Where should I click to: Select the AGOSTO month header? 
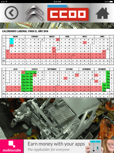click(x=35, y=69)
